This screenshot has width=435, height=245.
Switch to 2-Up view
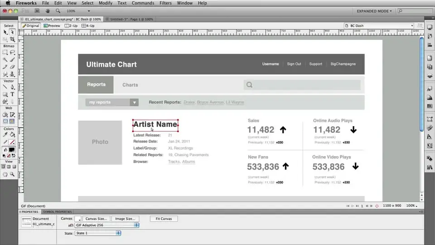(x=71, y=25)
